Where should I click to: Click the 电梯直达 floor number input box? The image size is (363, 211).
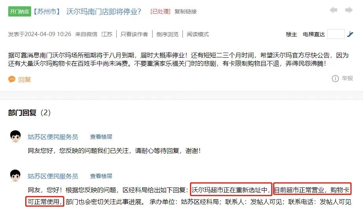tap(336, 34)
